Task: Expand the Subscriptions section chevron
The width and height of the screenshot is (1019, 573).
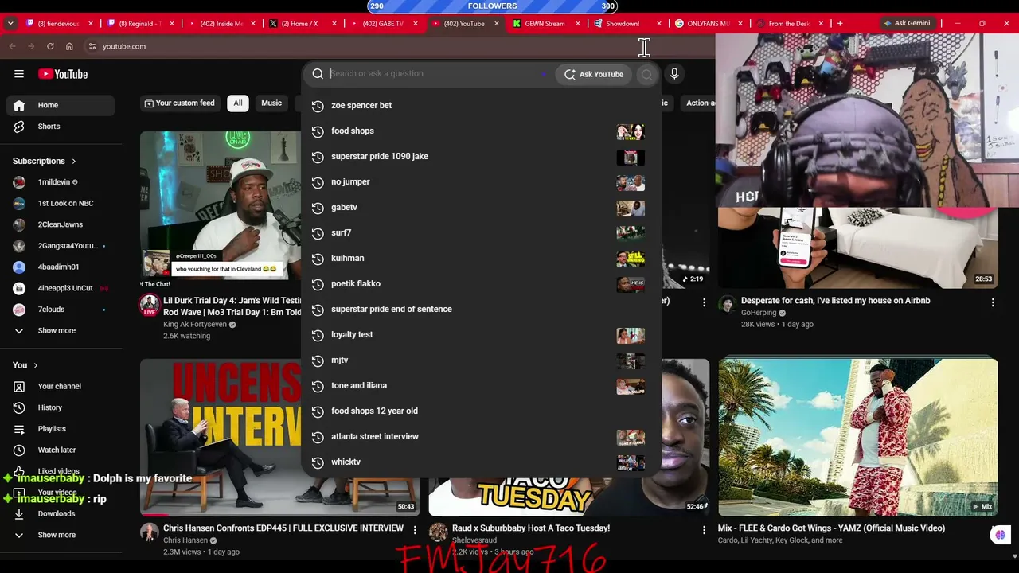Action: coord(74,161)
